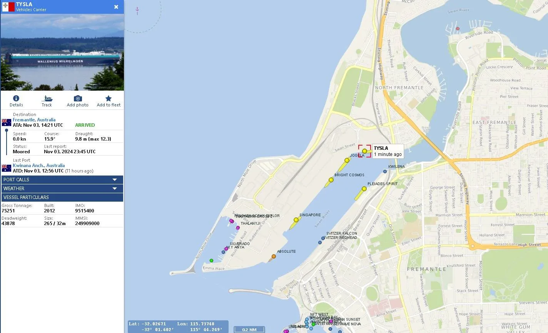Select M.Y ANYA blue vessel marker
The width and height of the screenshot is (548, 333).
click(x=223, y=252)
